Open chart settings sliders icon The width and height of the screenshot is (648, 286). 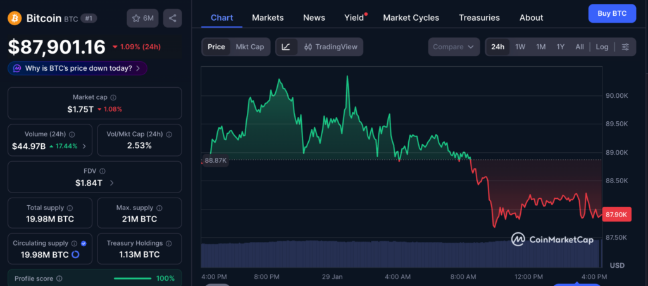(x=625, y=47)
